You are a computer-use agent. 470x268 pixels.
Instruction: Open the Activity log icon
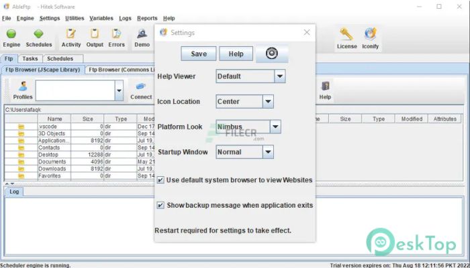point(71,38)
